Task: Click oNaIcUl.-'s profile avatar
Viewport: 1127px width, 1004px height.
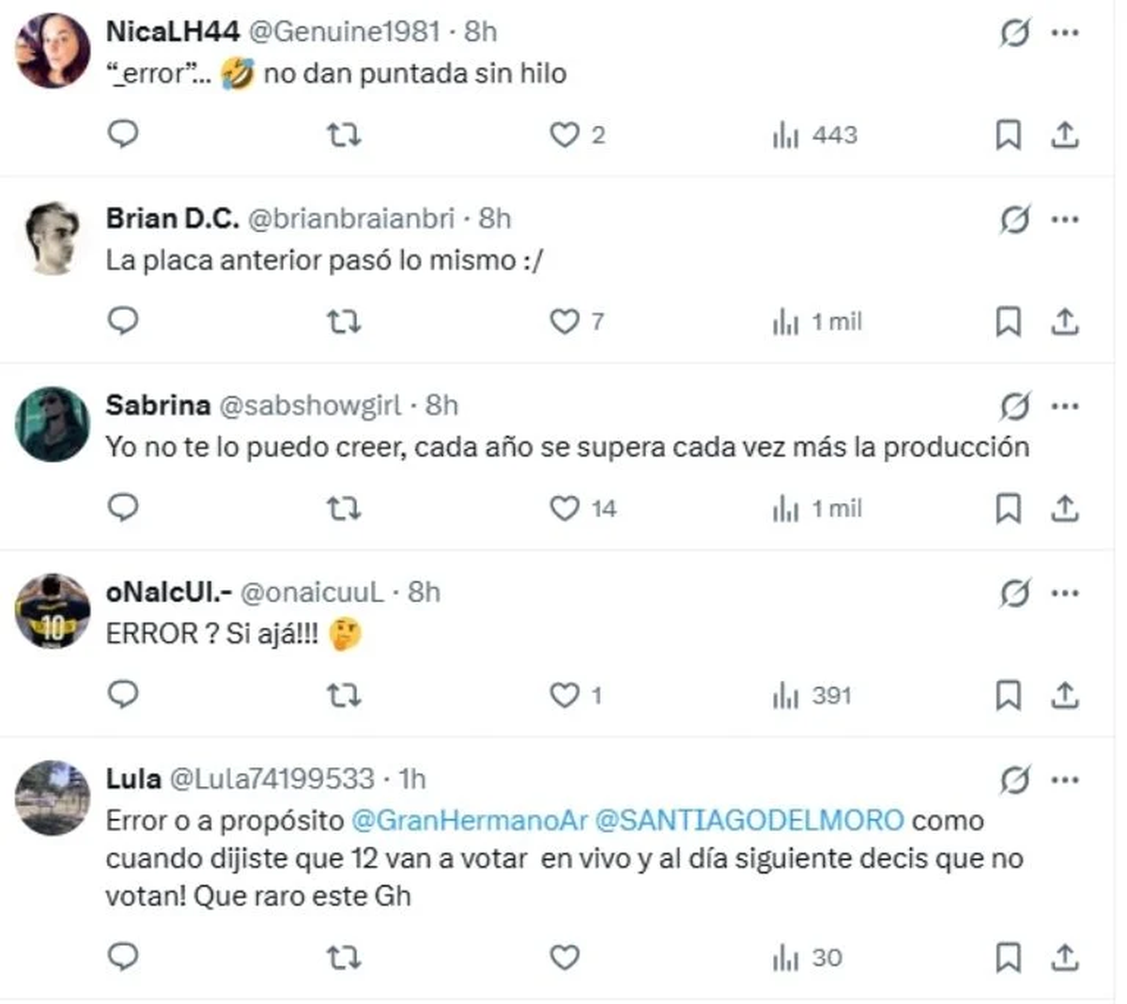Action: (53, 611)
